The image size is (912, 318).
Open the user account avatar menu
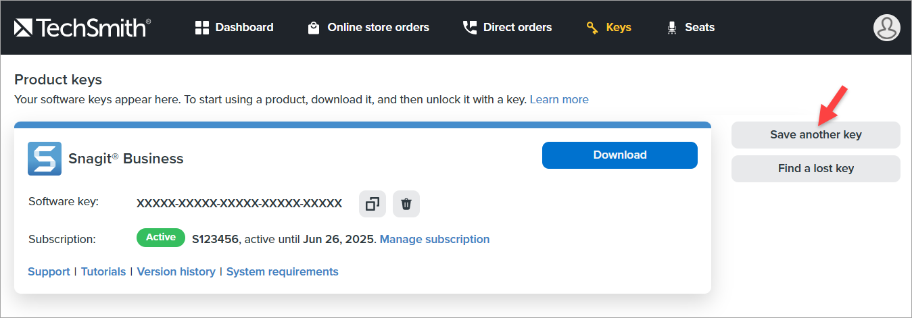point(886,28)
